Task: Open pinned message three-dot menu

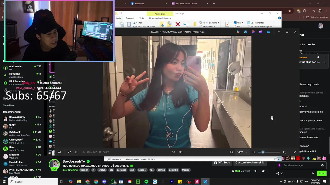Action: tap(325, 58)
